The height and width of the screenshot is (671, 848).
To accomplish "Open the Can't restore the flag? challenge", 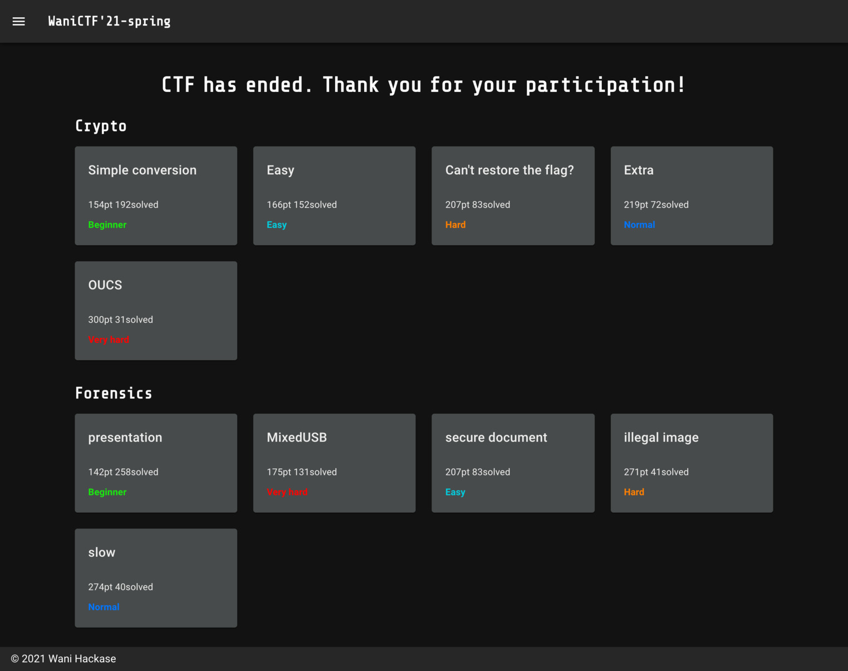I will click(x=513, y=195).
